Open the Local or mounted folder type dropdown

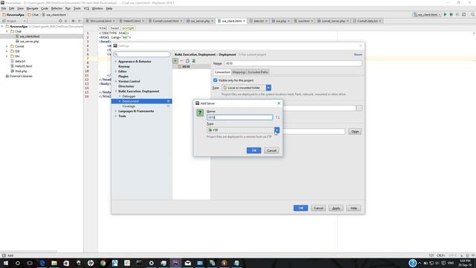click(x=268, y=88)
